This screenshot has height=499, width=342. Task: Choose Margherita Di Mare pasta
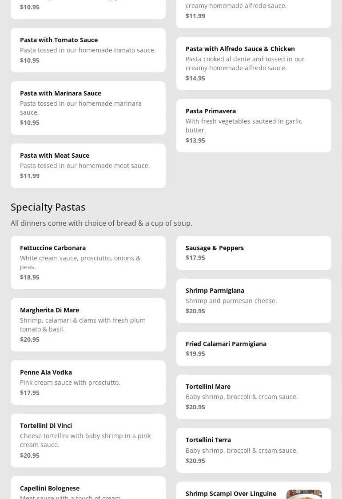tap(88, 324)
